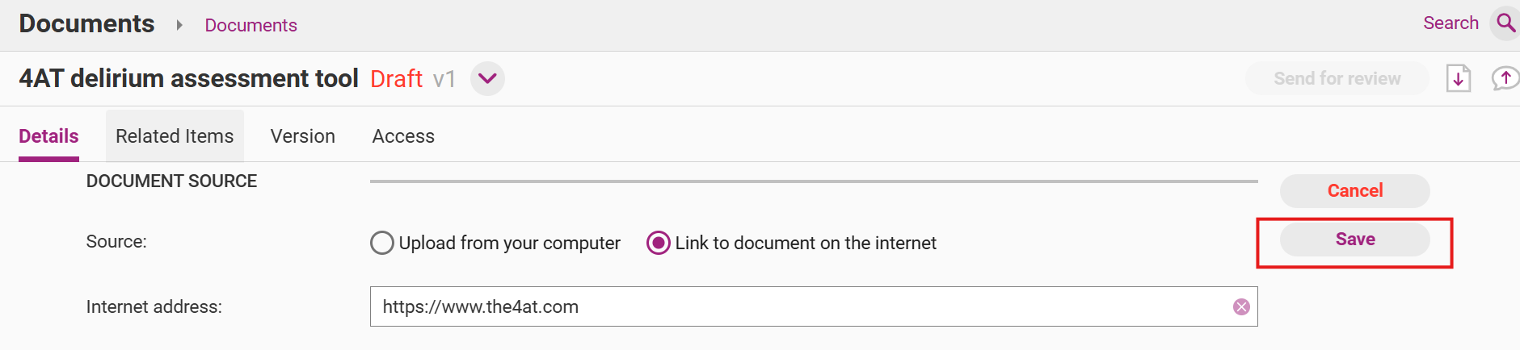1520x350 pixels.
Task: Select Link to document on the internet
Action: coord(659,243)
